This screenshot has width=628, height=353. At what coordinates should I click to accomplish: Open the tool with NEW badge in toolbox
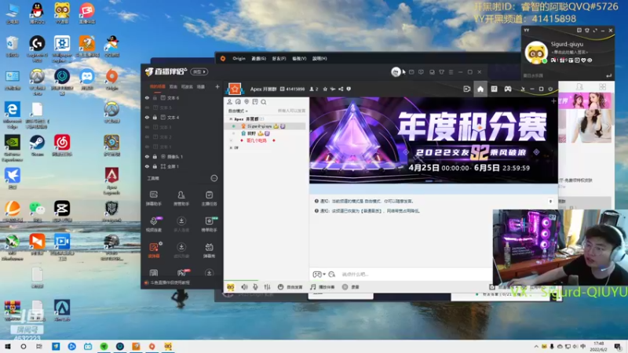[209, 224]
